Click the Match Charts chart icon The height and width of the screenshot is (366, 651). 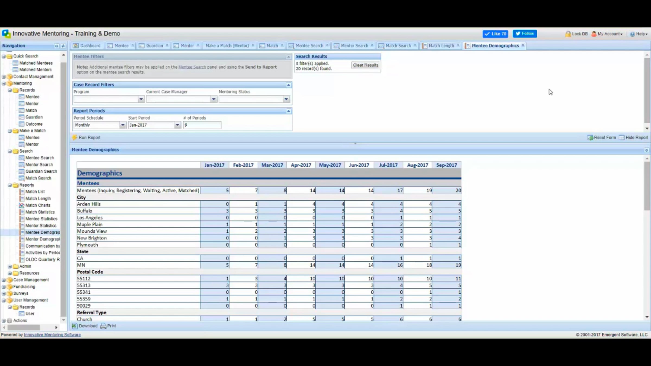pyautogui.click(x=22, y=205)
